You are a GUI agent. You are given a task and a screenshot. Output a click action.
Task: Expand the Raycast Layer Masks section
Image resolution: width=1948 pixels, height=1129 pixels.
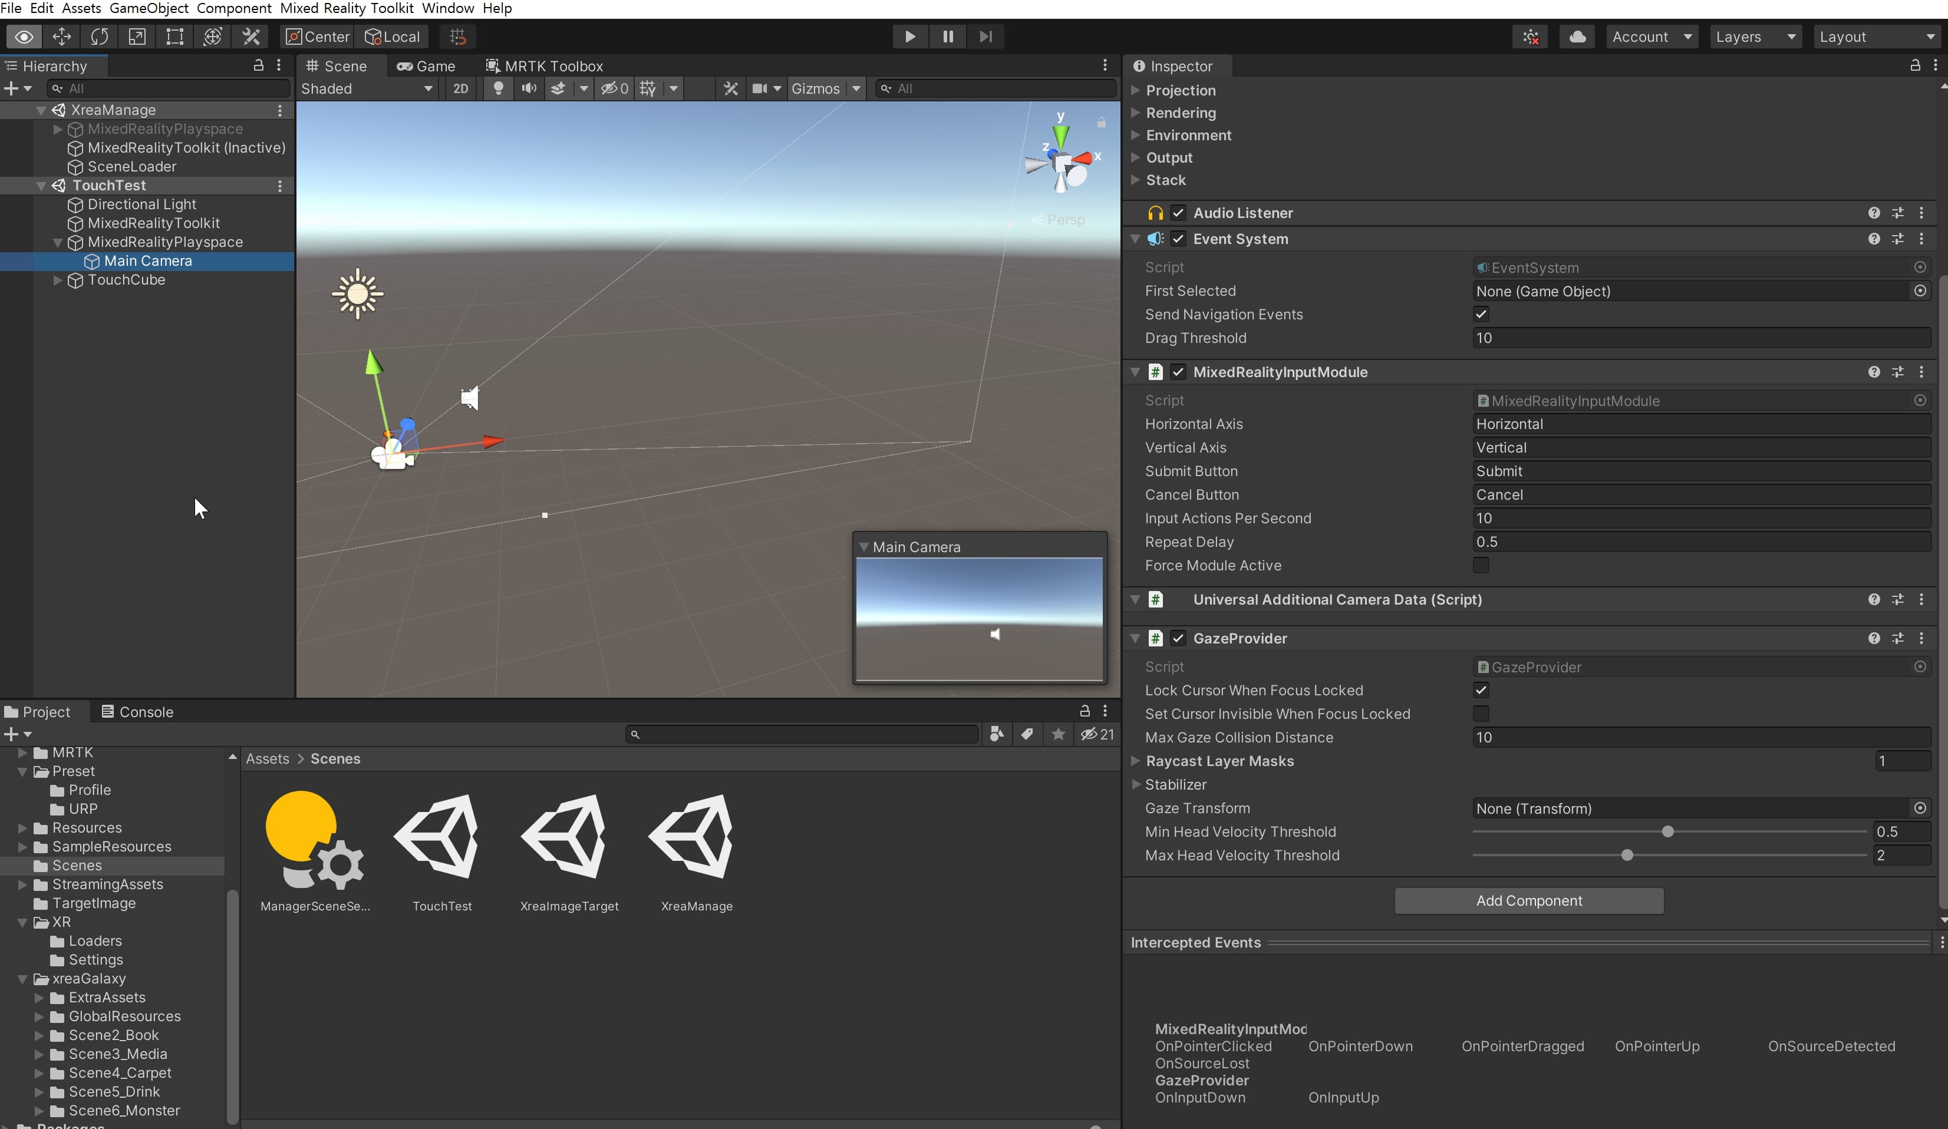pos(1136,761)
